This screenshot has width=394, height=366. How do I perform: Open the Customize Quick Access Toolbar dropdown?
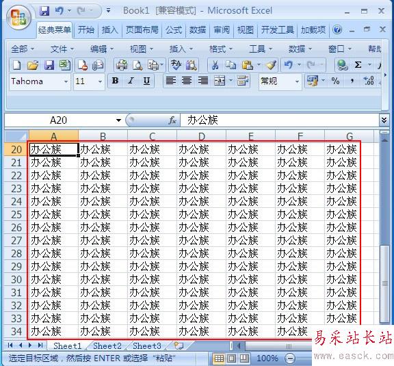(x=108, y=11)
